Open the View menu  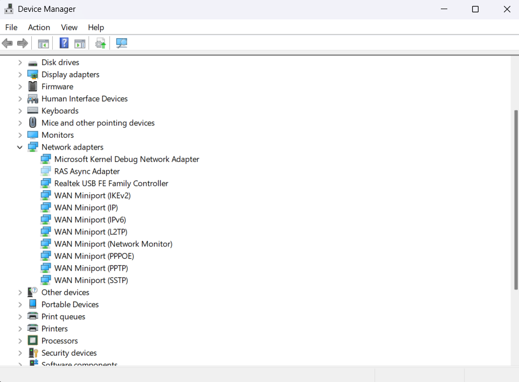69,27
